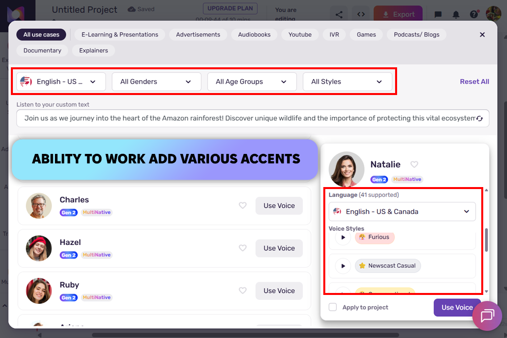
Task: Favorite the Ruby voice heart
Action: coord(243,290)
